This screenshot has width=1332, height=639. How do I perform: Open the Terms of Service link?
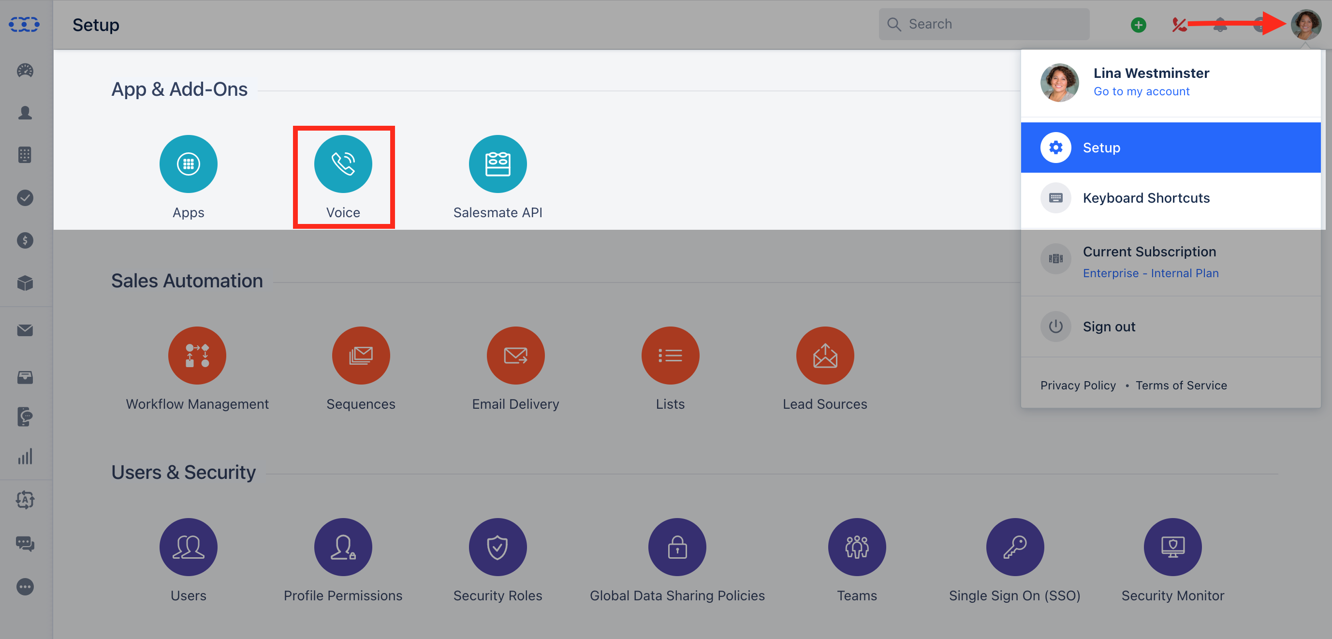click(x=1181, y=386)
